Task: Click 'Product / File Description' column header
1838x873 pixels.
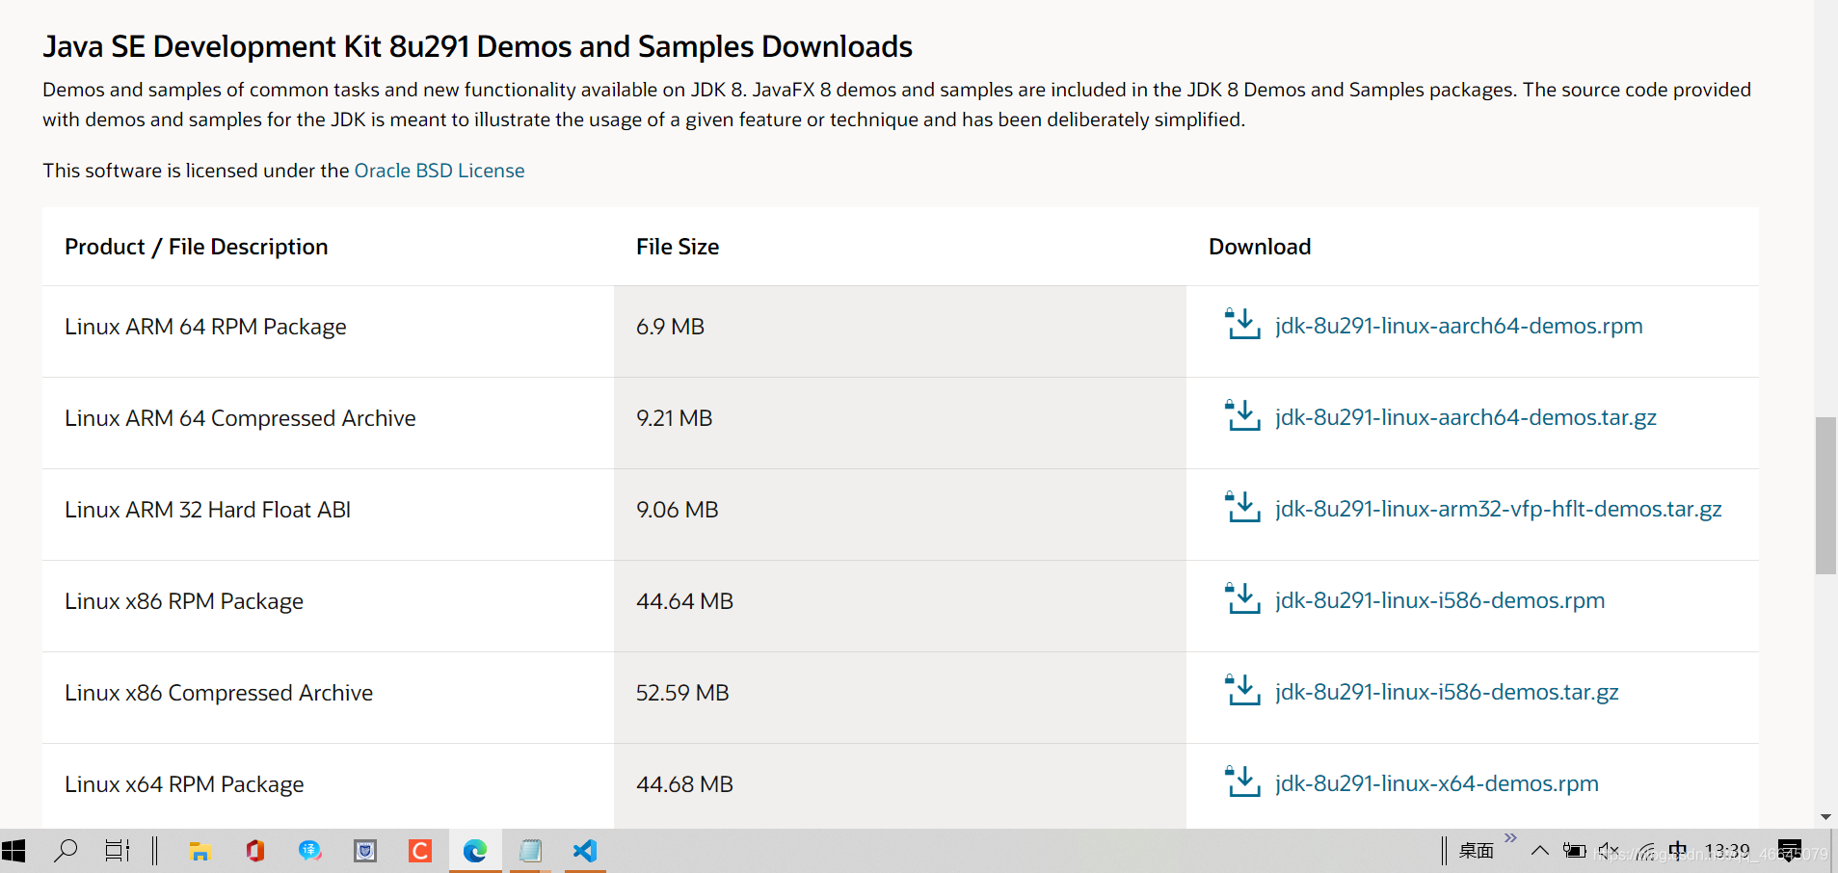Action: pos(197,247)
